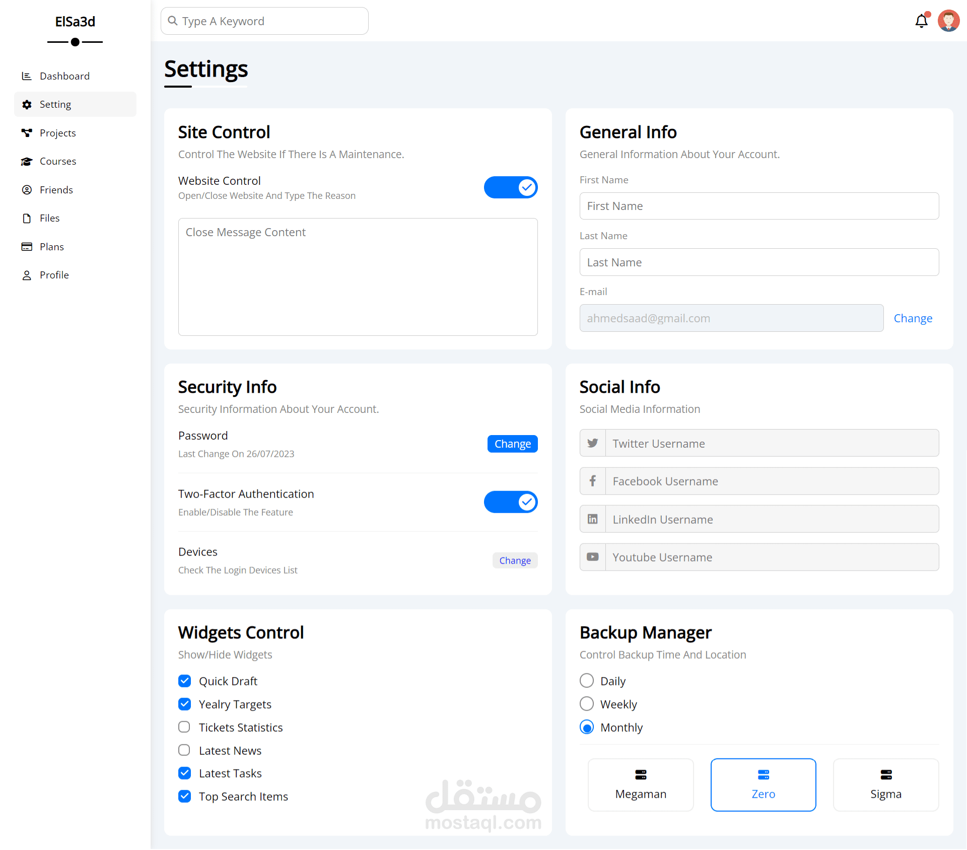Click the server icon above Megaman
Screen dimensions: 967x850
pos(641,774)
